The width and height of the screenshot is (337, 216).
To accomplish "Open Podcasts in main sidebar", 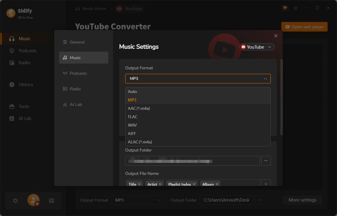I will coord(27,50).
